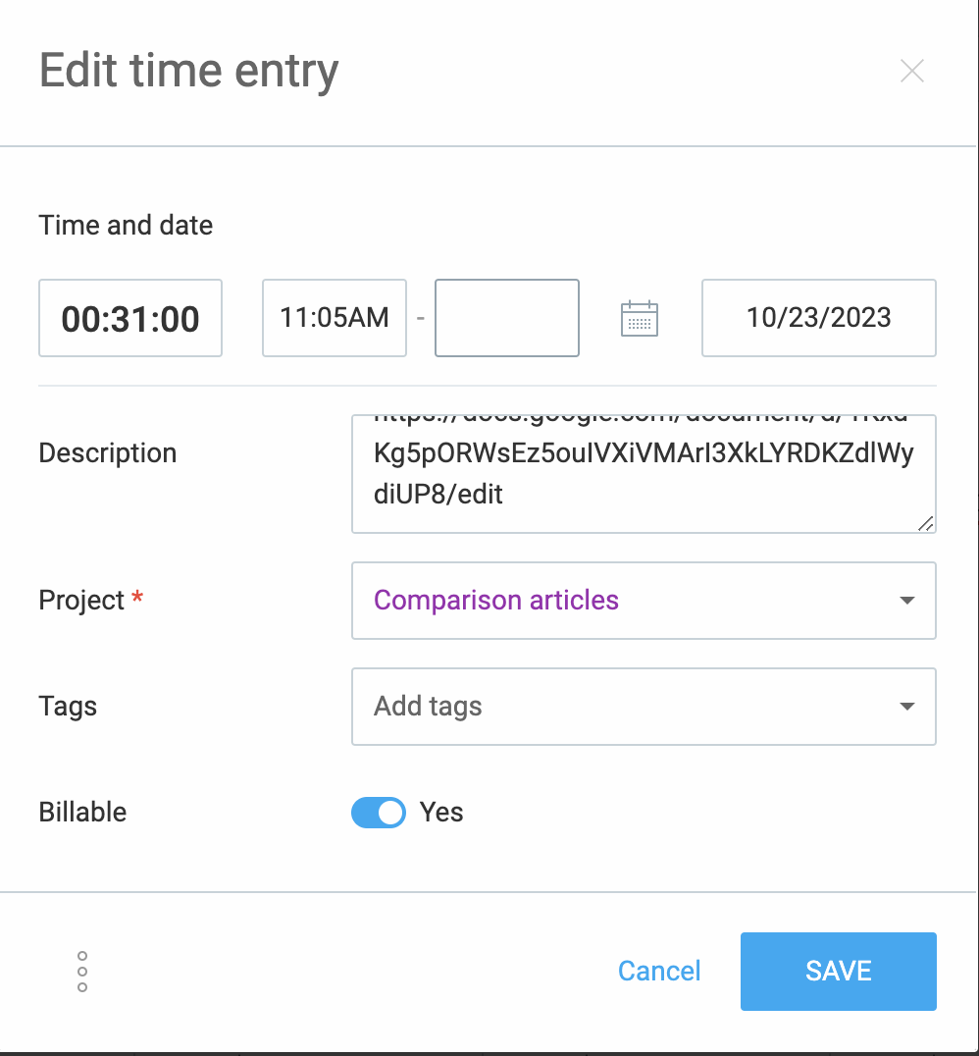This screenshot has height=1056, width=979.
Task: Click the Time and date heading
Action: tap(126, 225)
